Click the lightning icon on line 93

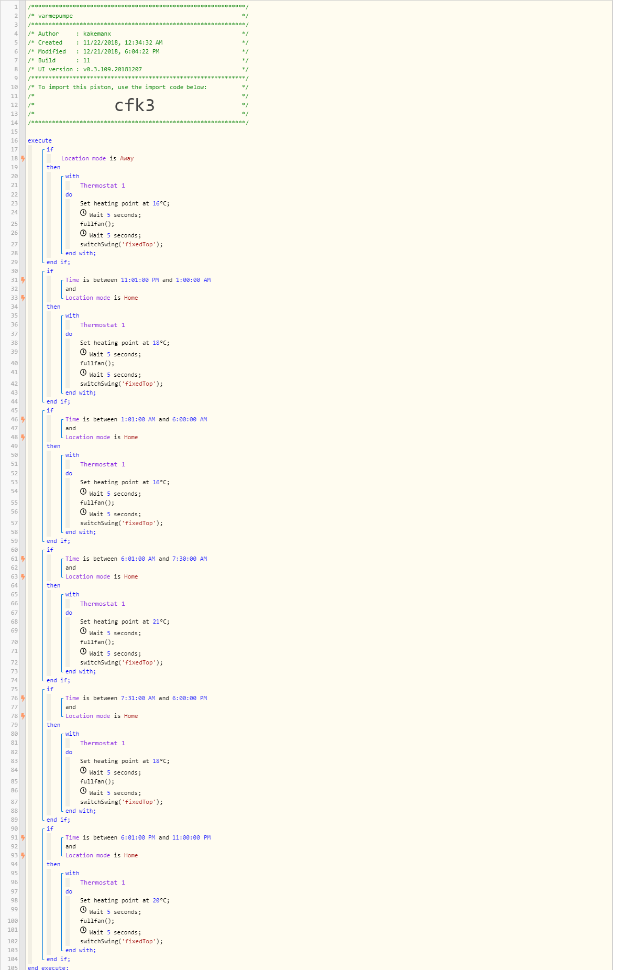pos(23,855)
